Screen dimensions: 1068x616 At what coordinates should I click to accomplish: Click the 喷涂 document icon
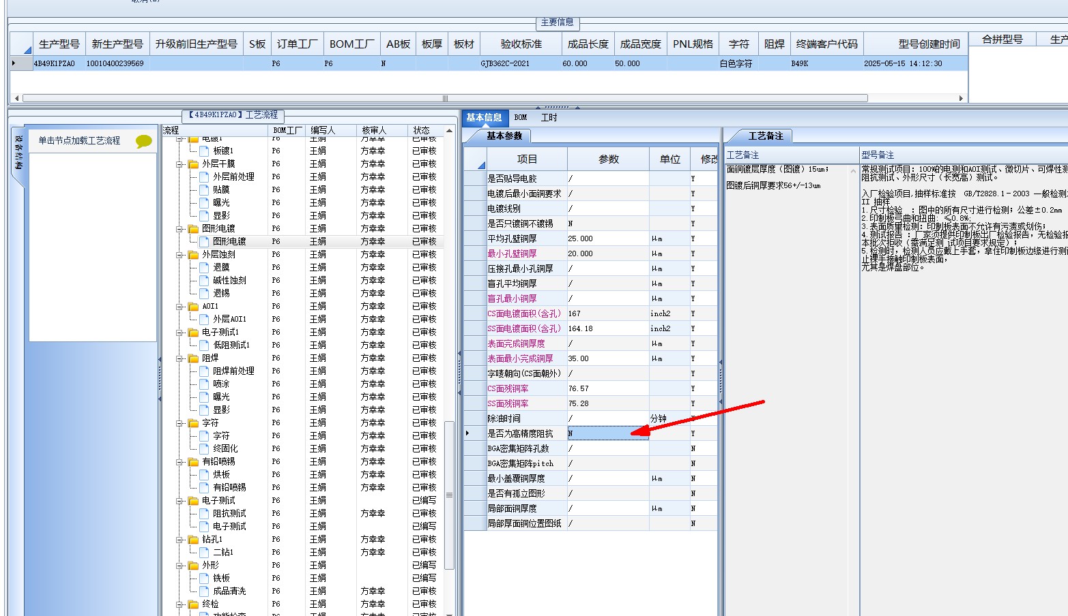point(204,384)
